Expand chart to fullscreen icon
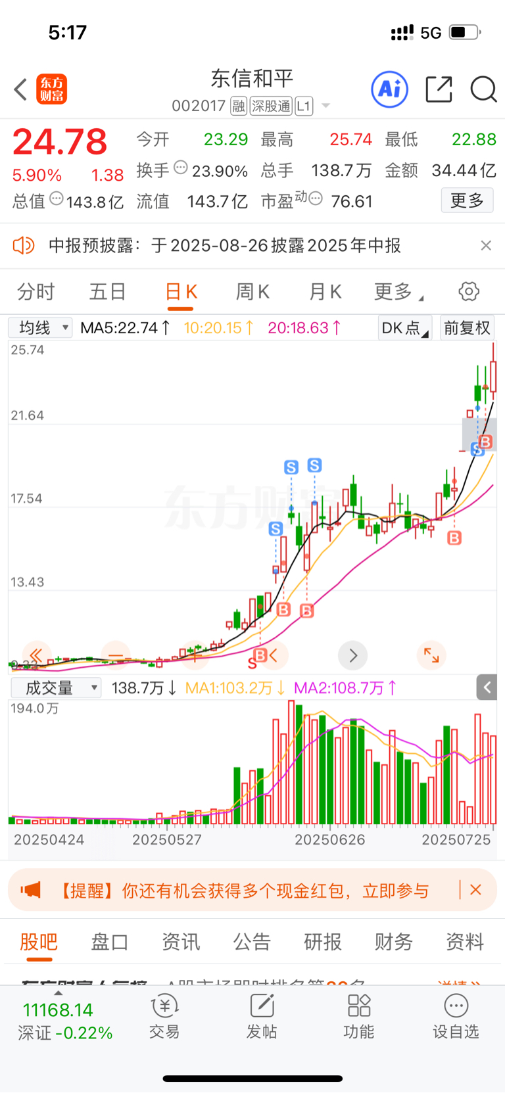This screenshot has width=505, height=1093. tap(431, 655)
